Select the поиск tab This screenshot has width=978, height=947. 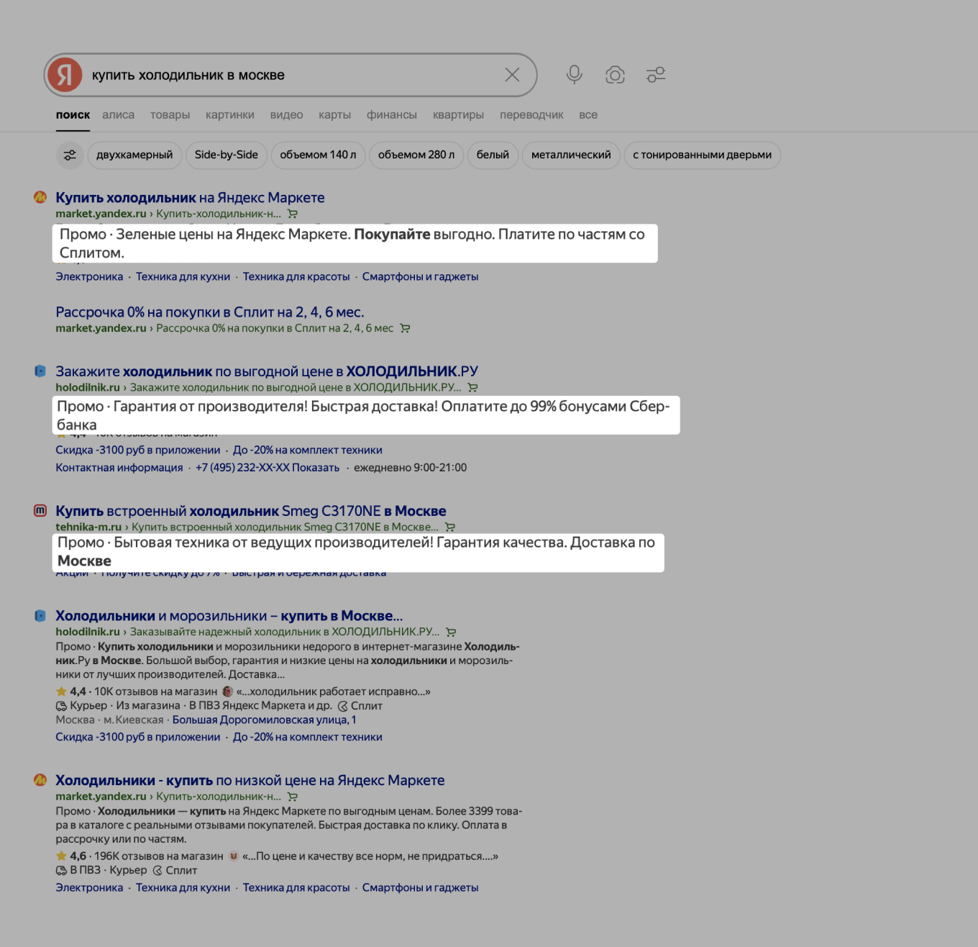pos(73,114)
